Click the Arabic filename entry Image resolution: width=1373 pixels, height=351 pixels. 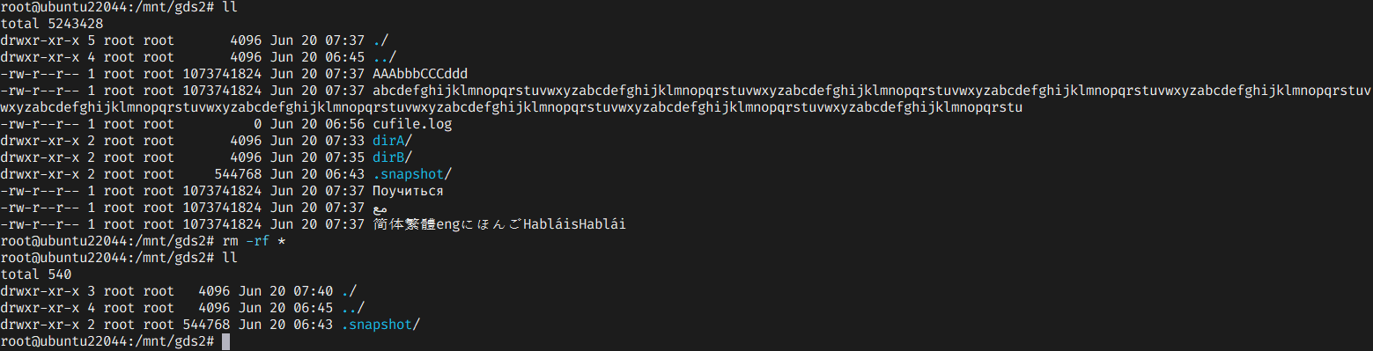coord(380,208)
